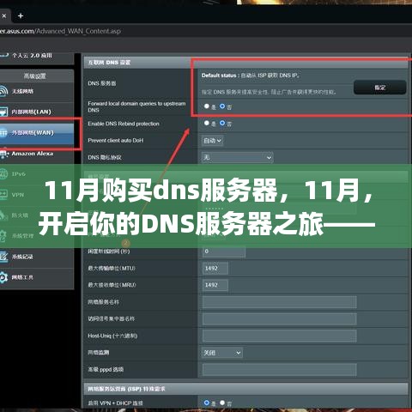
Task: Open the Prevent client auto DoH dropdown
Action: (x=212, y=141)
